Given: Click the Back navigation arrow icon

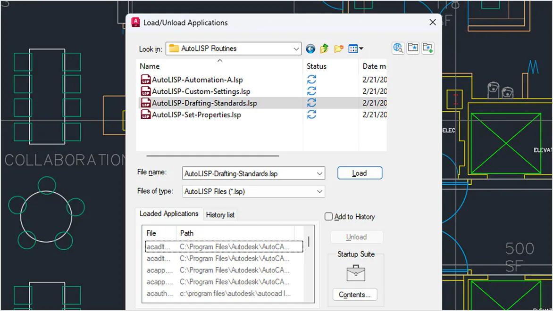Looking at the screenshot, I should coord(310,49).
